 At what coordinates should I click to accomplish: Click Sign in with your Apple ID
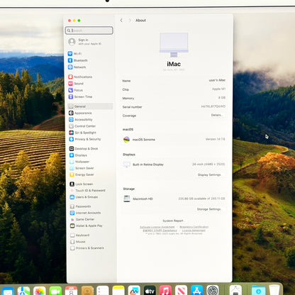[x=85, y=42]
